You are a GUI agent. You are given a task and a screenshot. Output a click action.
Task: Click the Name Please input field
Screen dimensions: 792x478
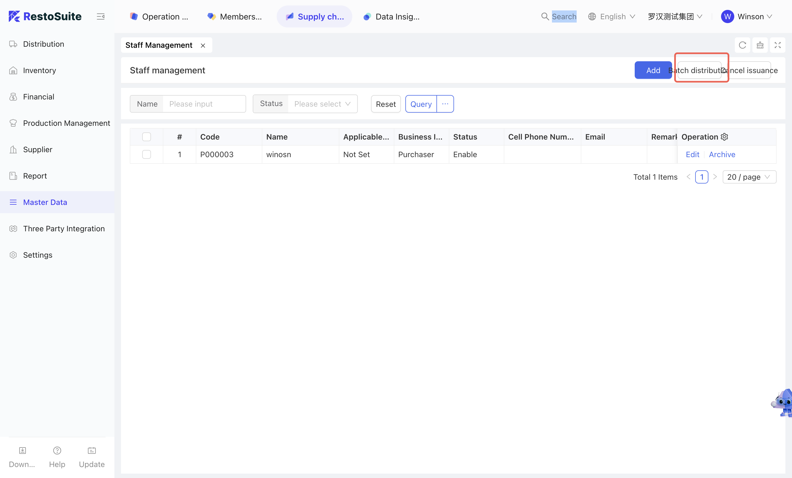pyautogui.click(x=204, y=104)
